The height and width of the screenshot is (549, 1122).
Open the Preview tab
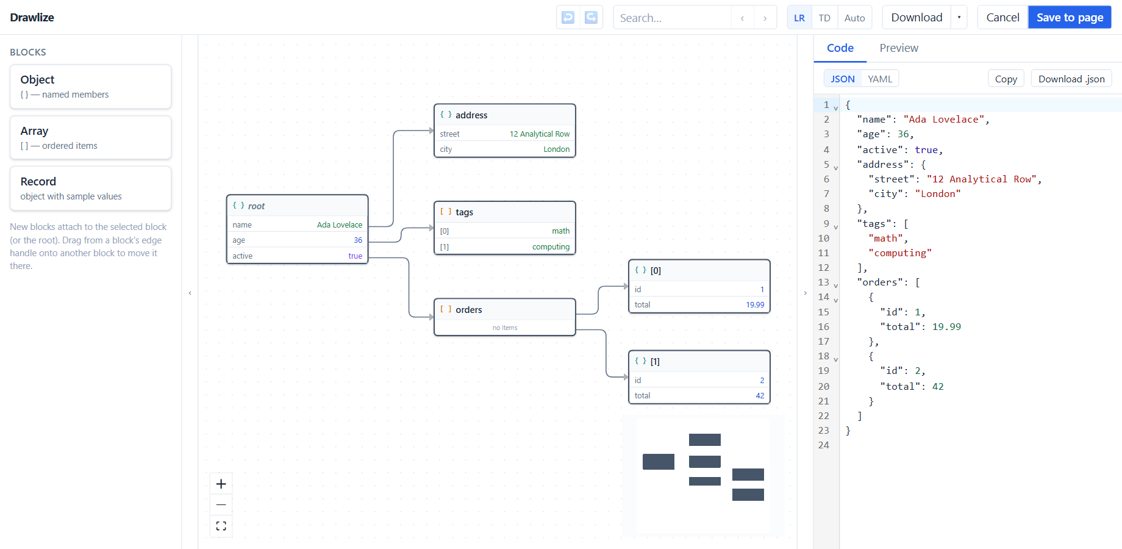click(x=899, y=48)
